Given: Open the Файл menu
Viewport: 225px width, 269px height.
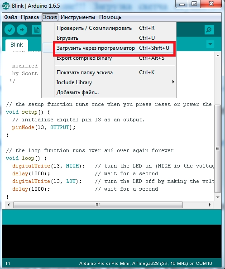Looking at the screenshot, I should 10,17.
